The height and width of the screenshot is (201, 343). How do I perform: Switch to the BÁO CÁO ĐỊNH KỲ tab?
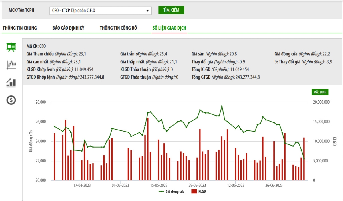68,28
